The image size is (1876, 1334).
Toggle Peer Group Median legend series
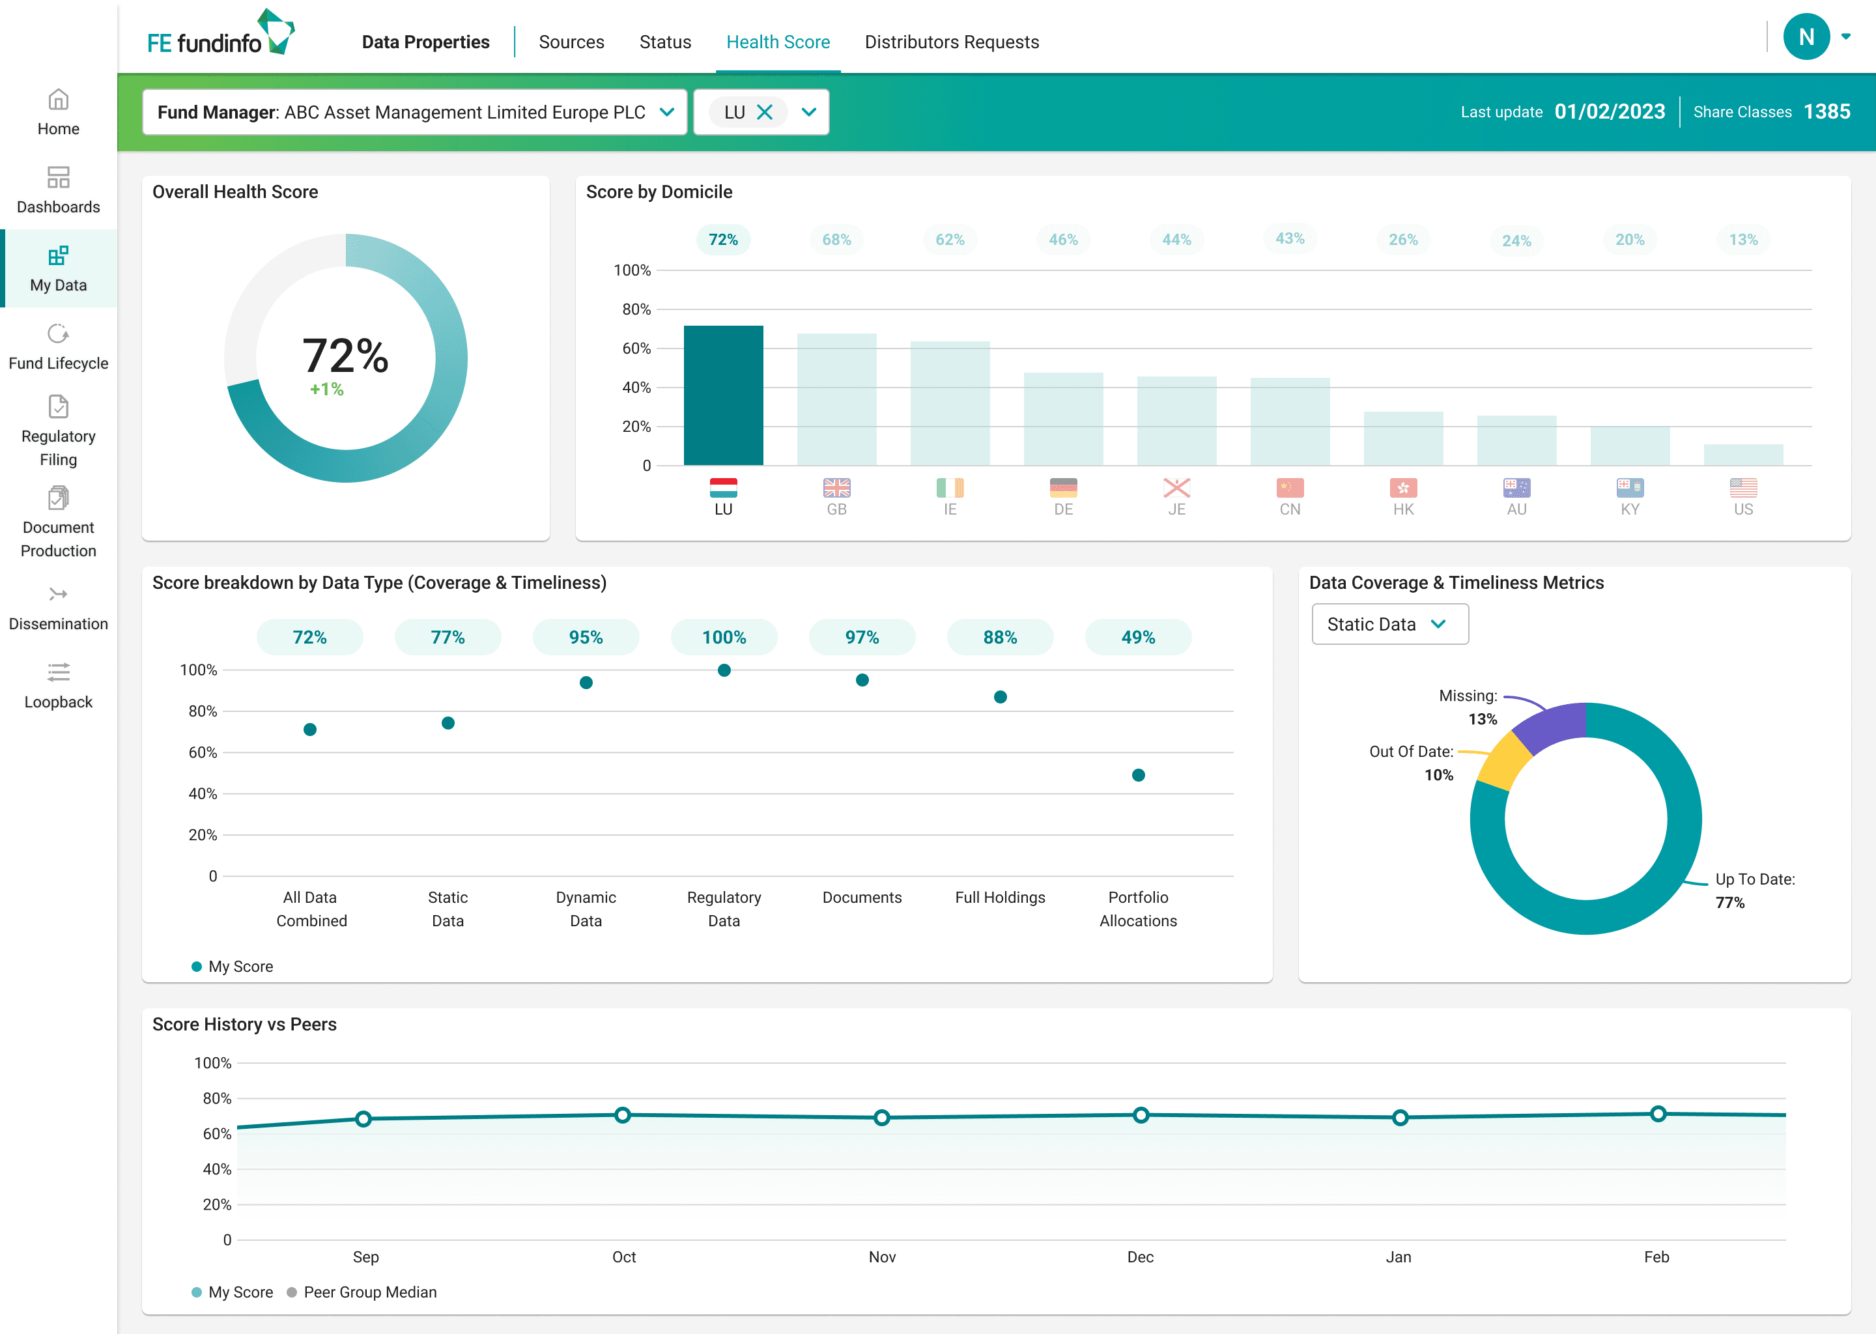[x=362, y=1292]
